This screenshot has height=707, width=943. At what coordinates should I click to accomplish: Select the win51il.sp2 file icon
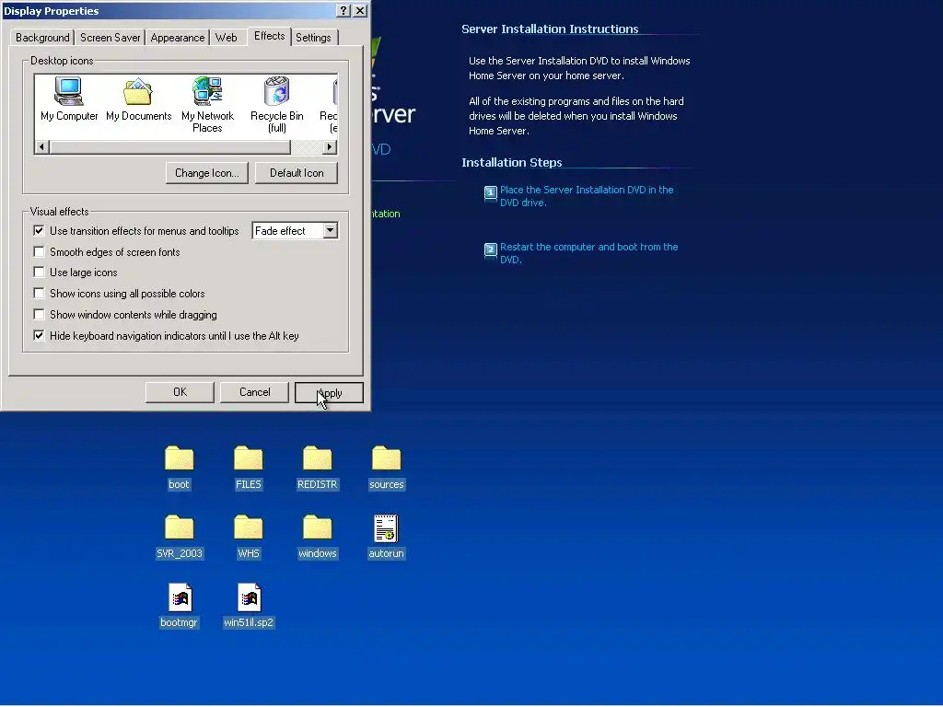(249, 606)
